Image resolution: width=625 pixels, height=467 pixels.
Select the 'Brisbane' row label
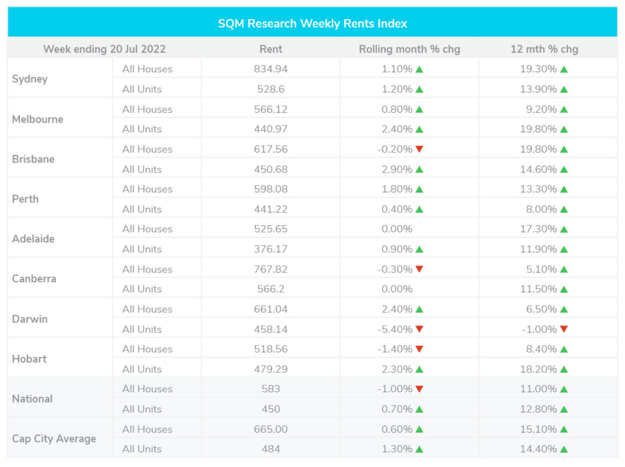coord(33,159)
